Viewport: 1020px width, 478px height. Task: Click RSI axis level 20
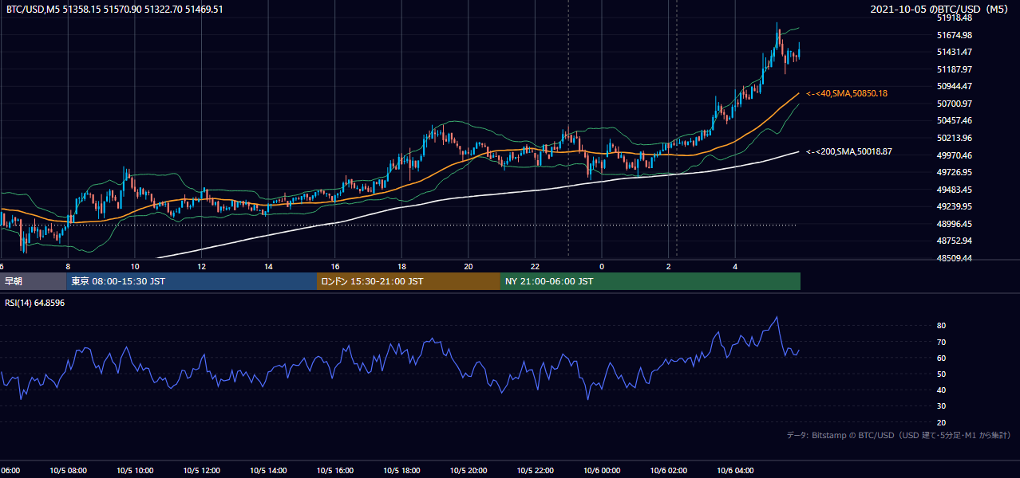(x=941, y=422)
